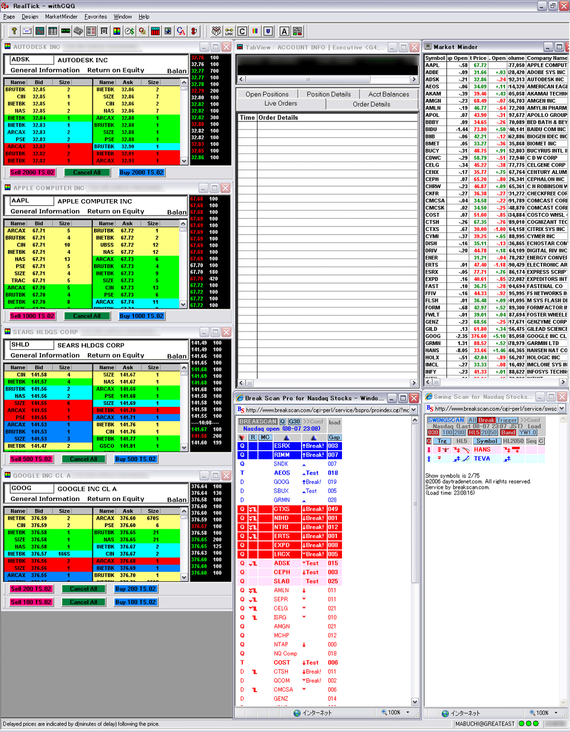Click the Symbol column header in Market Minder
This screenshot has height=732, width=570.
click(435, 58)
